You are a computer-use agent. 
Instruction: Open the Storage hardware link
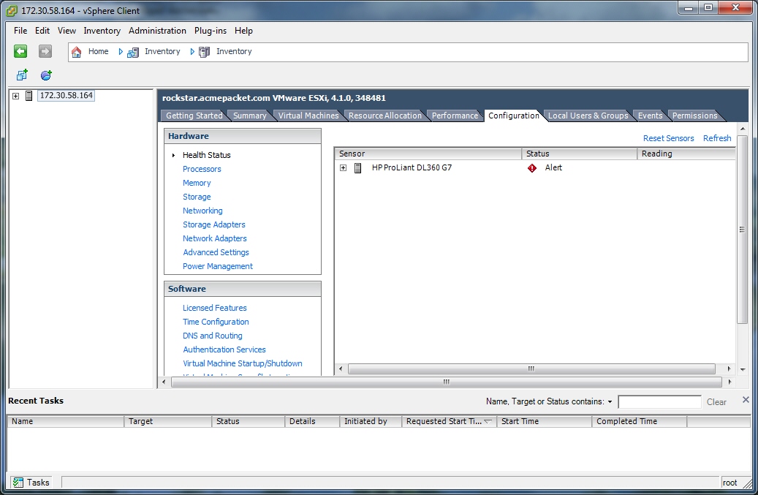(197, 197)
